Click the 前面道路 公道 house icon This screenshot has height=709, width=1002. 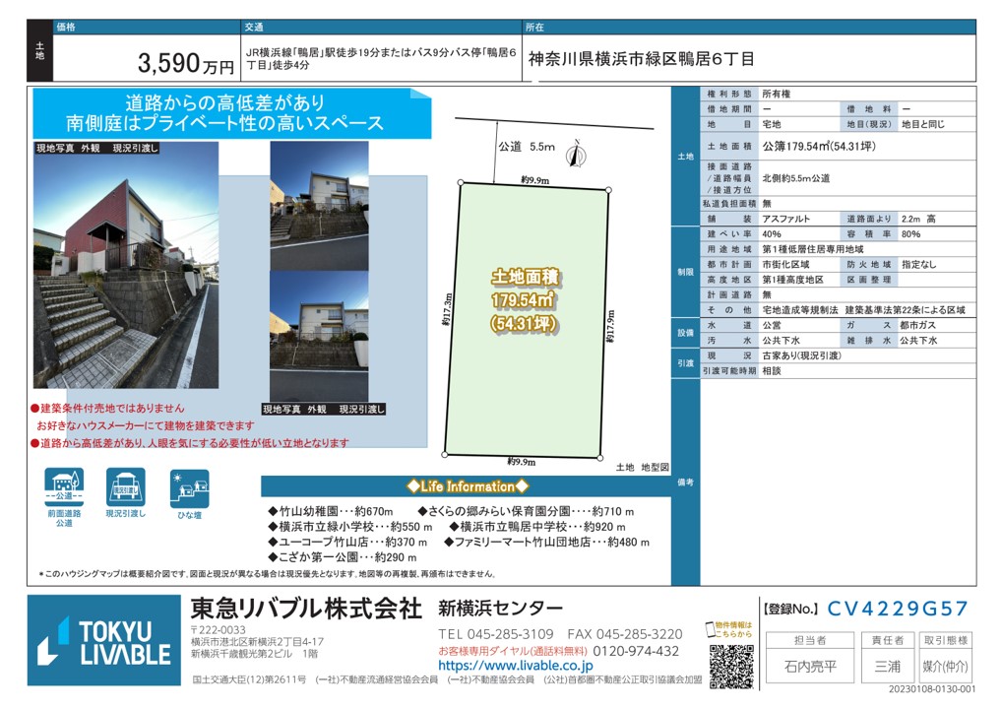pos(64,486)
